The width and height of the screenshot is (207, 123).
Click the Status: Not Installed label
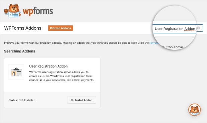(22, 100)
